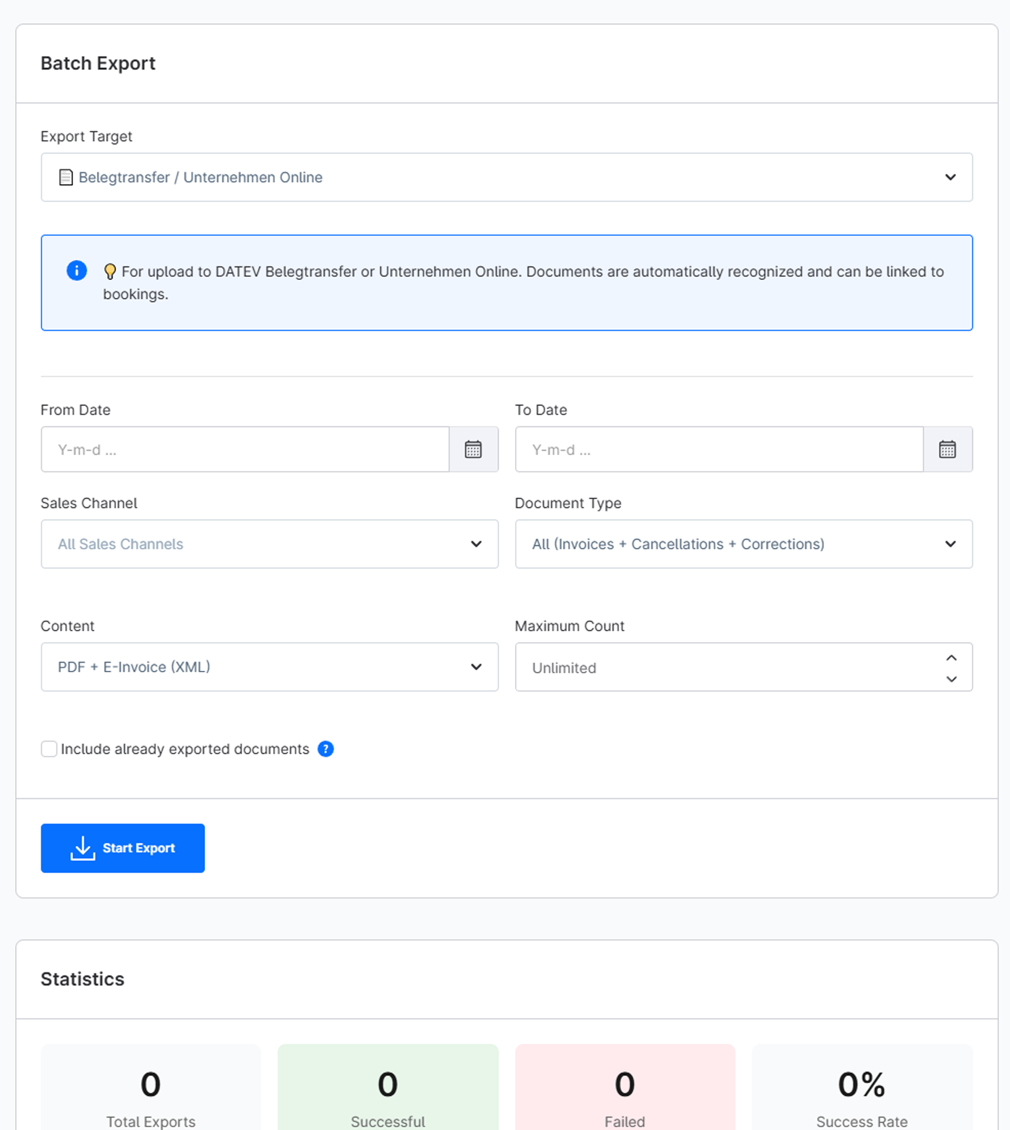Click the lightbulb icon in the info box
This screenshot has height=1130, width=1010.
tap(110, 271)
